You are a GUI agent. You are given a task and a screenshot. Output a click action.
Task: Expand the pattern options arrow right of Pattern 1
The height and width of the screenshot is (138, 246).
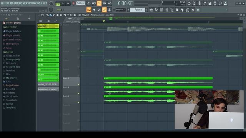point(146,10)
